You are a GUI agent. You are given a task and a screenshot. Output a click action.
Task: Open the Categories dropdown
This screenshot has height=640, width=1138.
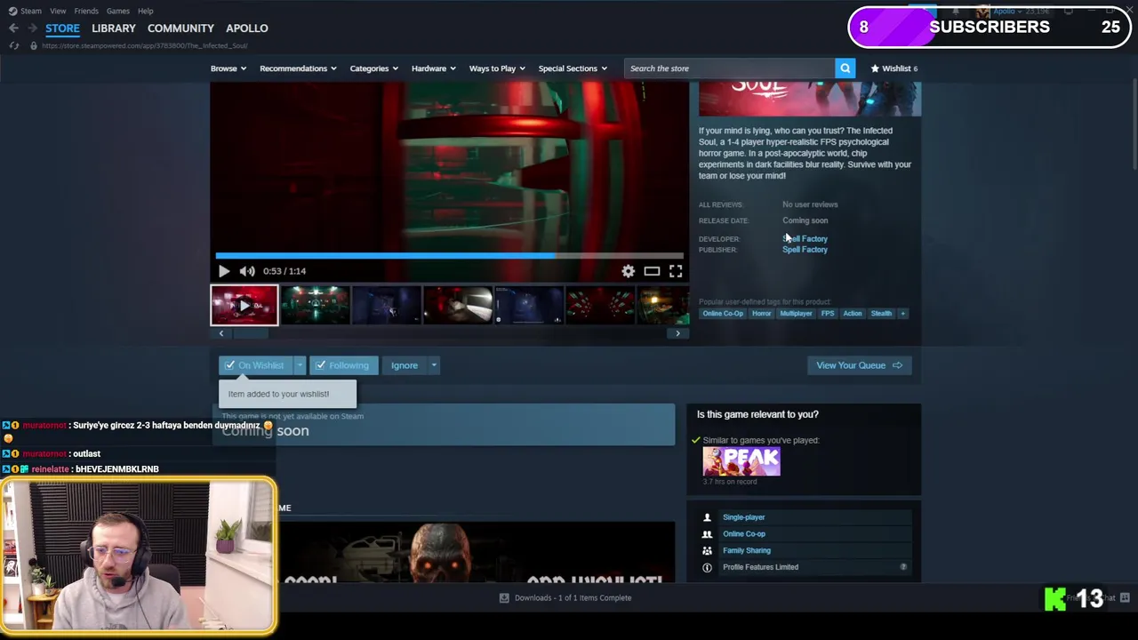pyautogui.click(x=373, y=68)
